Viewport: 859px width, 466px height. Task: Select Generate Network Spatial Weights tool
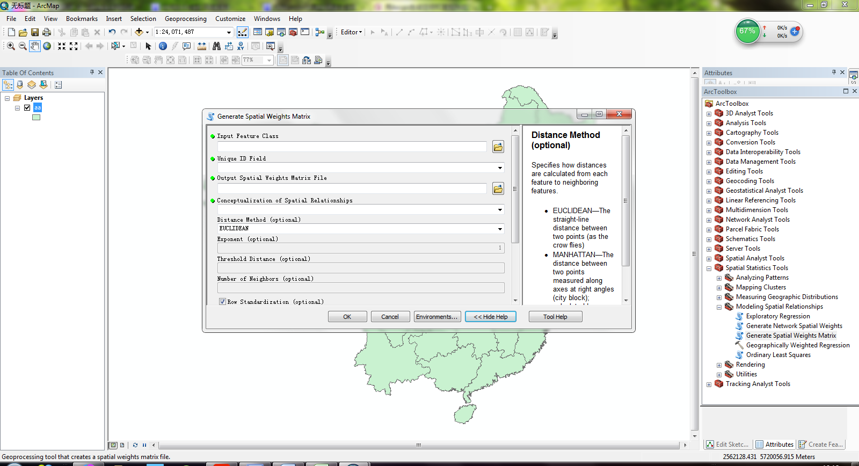coord(794,326)
